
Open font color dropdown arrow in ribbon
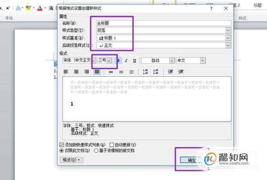pyautogui.click(x=45, y=8)
